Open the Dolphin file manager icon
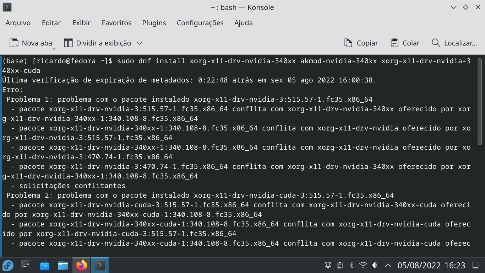This screenshot has height=273, width=485. [x=63, y=265]
